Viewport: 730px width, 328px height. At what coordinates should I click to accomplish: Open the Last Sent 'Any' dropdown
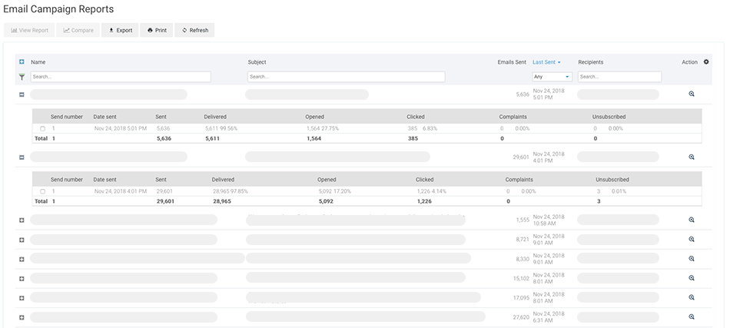point(552,77)
